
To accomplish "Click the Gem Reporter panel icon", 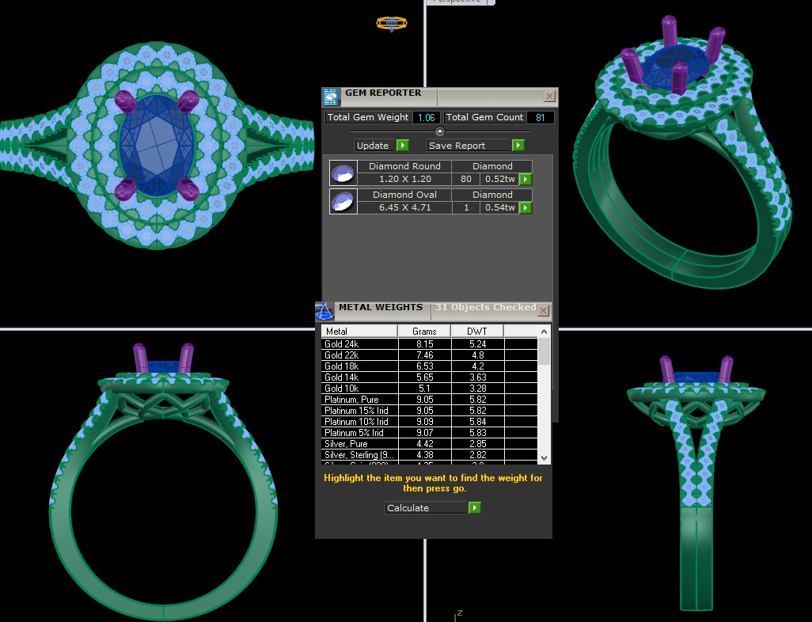I will [x=331, y=97].
